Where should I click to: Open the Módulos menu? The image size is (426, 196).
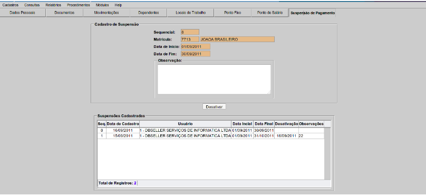[x=102, y=5]
